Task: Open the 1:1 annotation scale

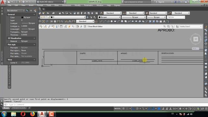Action: [175, 109]
